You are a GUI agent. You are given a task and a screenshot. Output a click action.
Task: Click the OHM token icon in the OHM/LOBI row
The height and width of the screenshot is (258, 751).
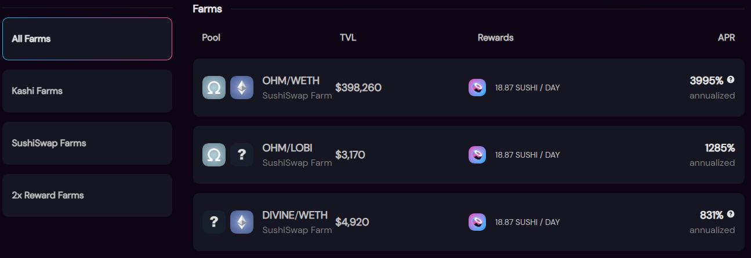point(213,155)
